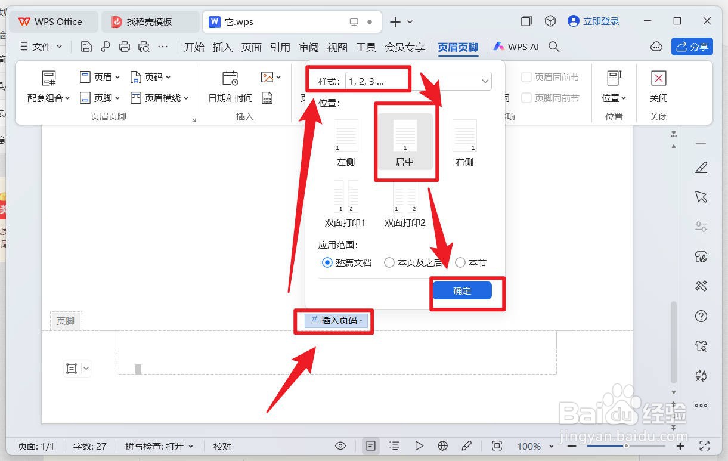Click the print icon in the quick toolbar

(124, 47)
